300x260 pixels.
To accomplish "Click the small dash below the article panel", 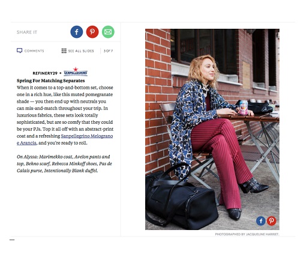I will coord(12,240).
